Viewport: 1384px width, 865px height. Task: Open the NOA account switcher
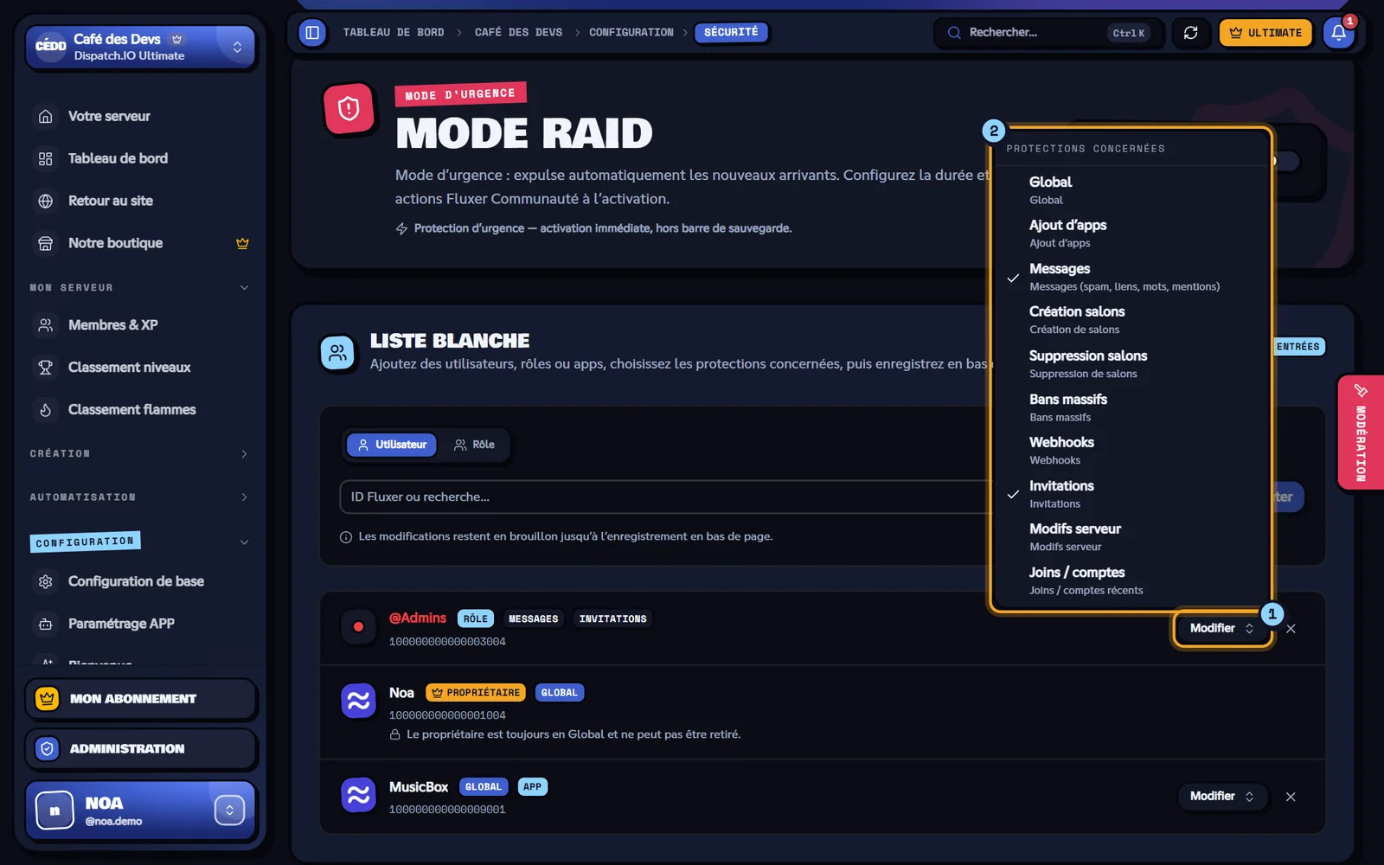point(140,811)
